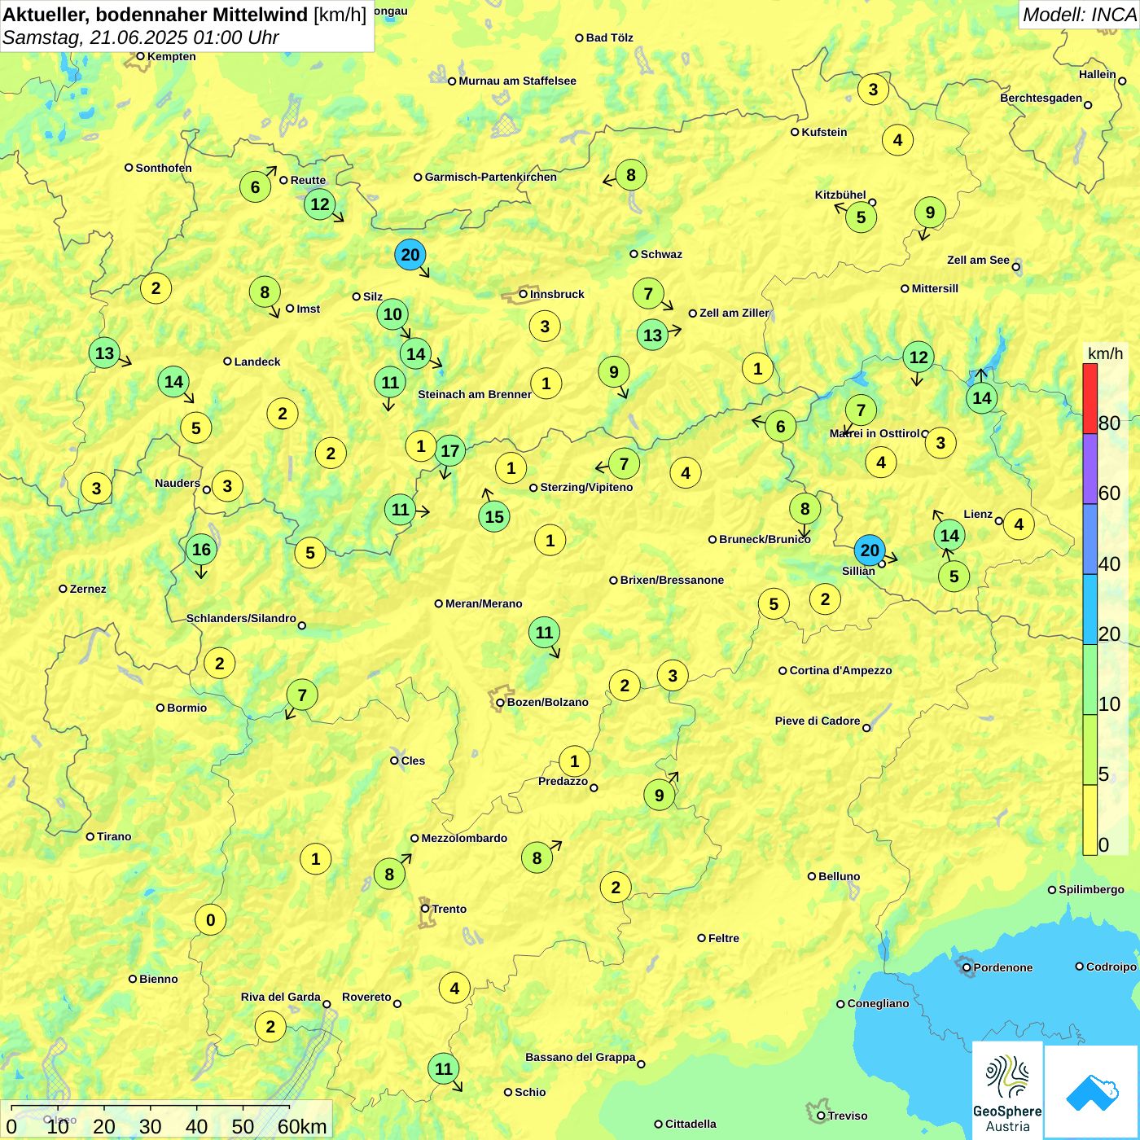This screenshot has width=1140, height=1140.
Task: Select the 0 wind circle above Bienno
Action: (x=211, y=920)
